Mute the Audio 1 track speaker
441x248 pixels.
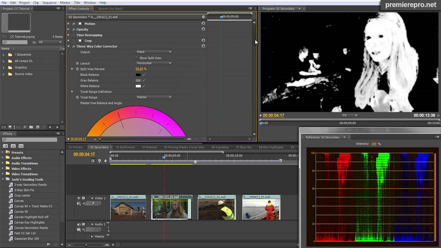pos(78,224)
